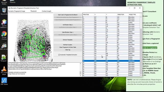Click Direction cell 216 in row 10
The height and width of the screenshot is (92, 164).
pos(123,19)
